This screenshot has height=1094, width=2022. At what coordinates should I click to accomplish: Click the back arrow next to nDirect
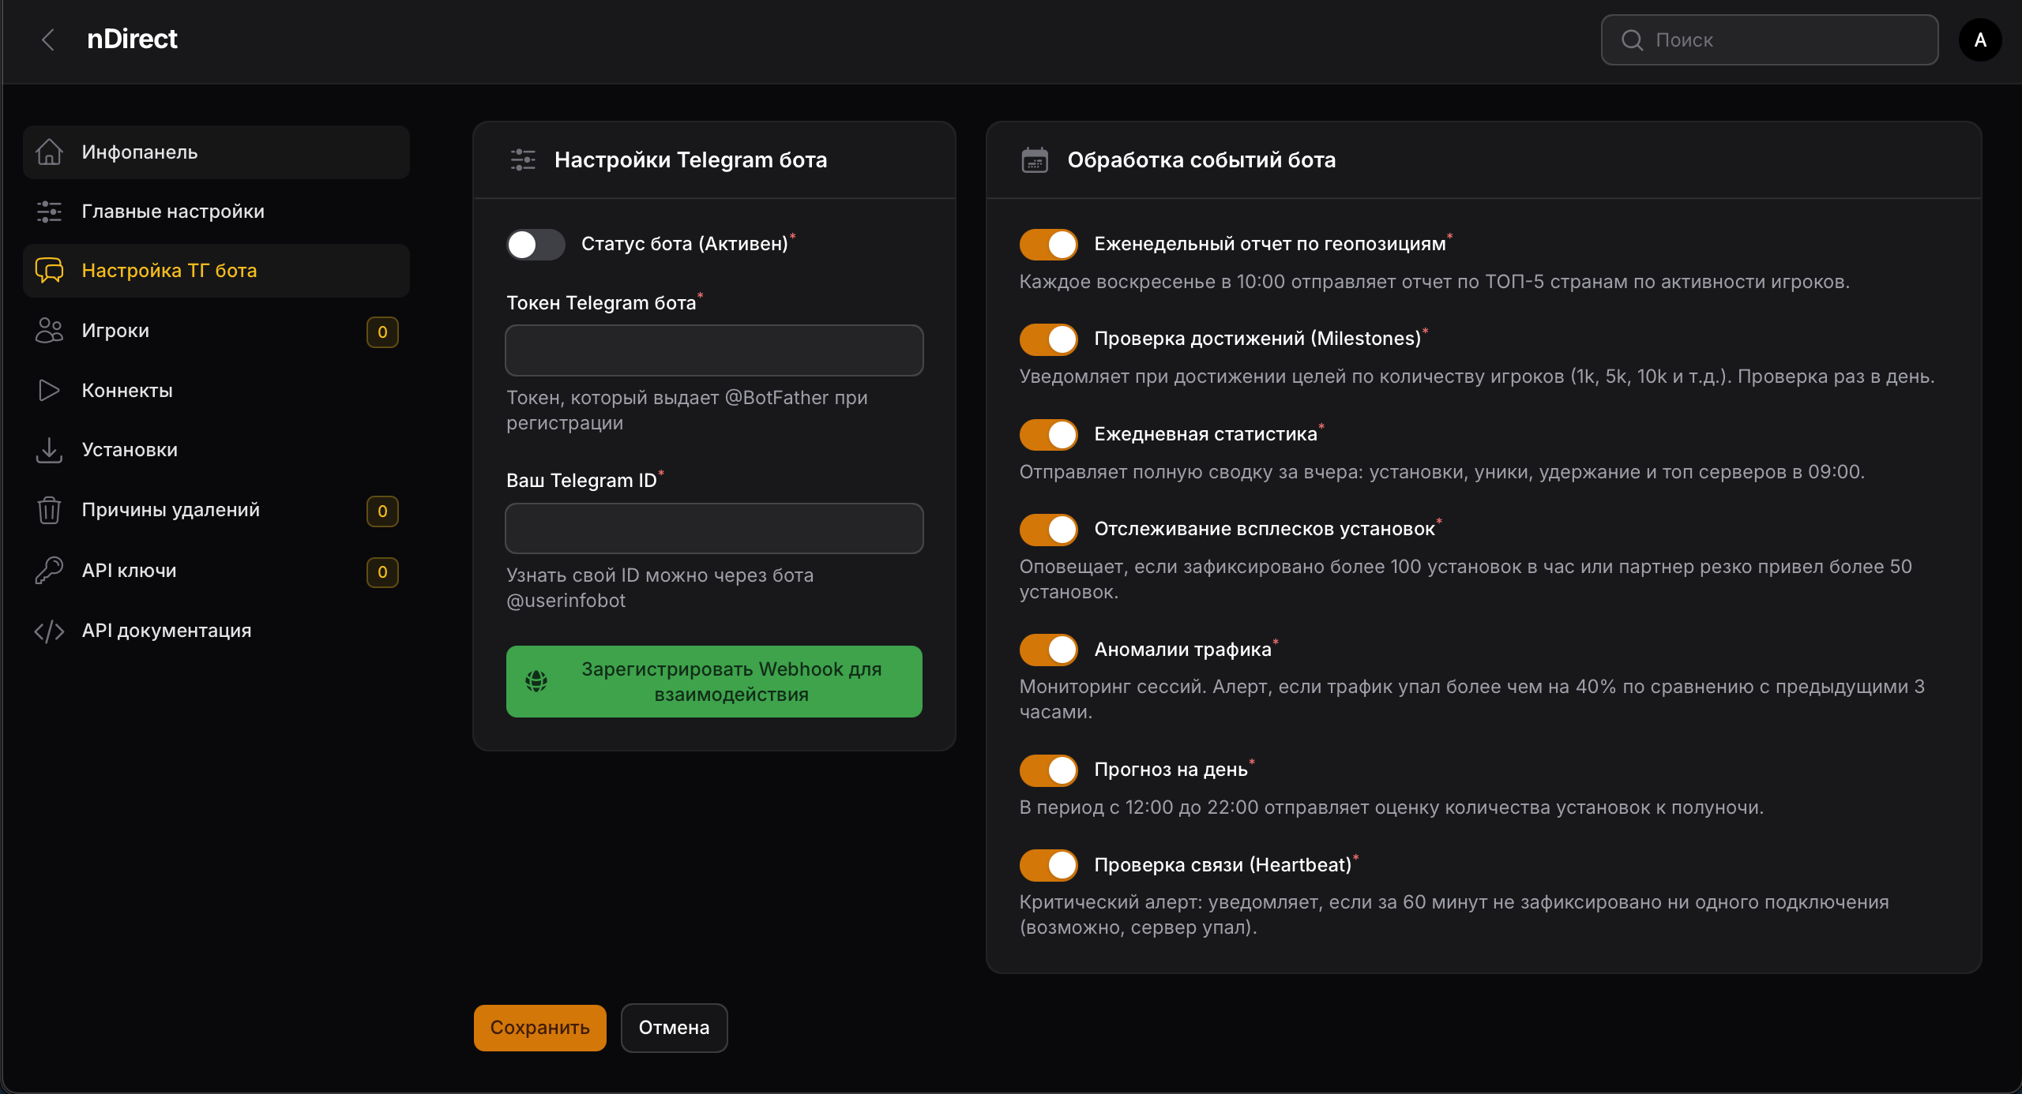pos(48,39)
